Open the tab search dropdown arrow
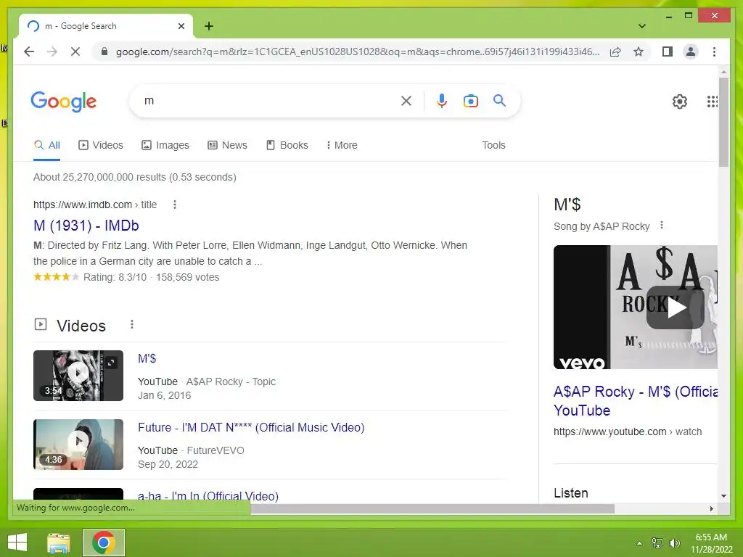Image resolution: width=743 pixels, height=557 pixels. (641, 26)
